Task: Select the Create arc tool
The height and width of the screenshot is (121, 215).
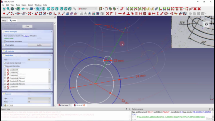Action: tap(12, 13)
